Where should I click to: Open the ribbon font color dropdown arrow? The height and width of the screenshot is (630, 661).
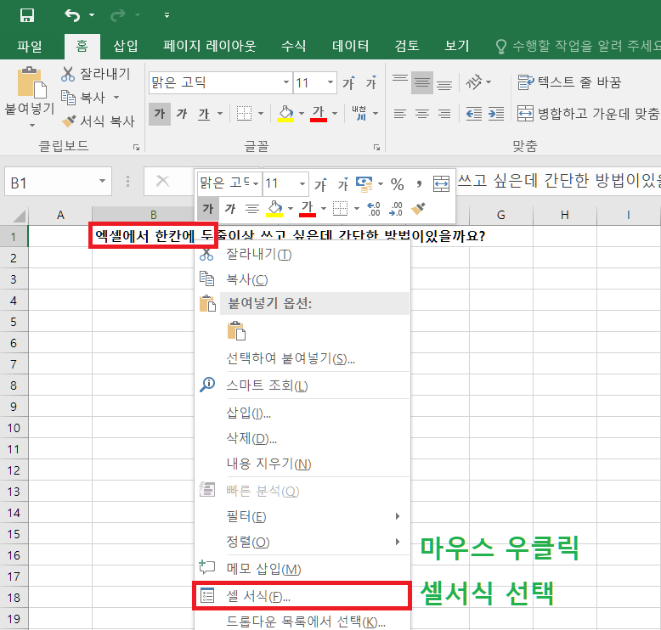coord(335,114)
